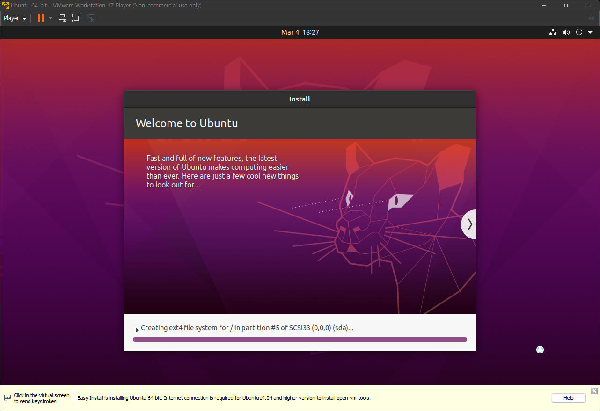
Task: Collapse the VMware toolbar with the double-chevron
Action: 592,18
